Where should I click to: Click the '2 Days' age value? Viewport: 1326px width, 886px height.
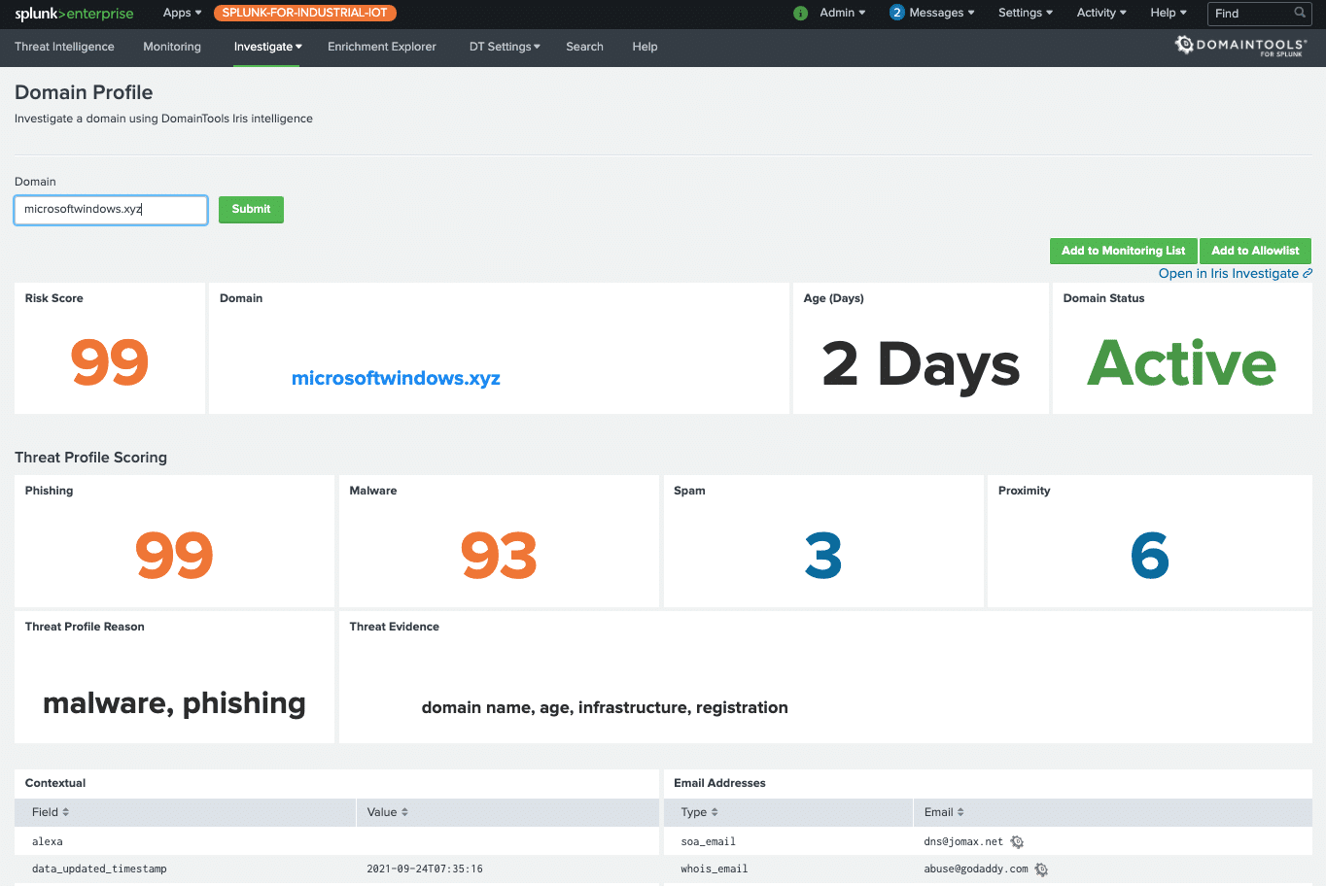(x=922, y=365)
